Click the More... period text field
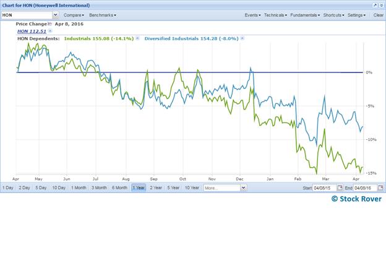This screenshot has width=386, height=266. (222, 188)
